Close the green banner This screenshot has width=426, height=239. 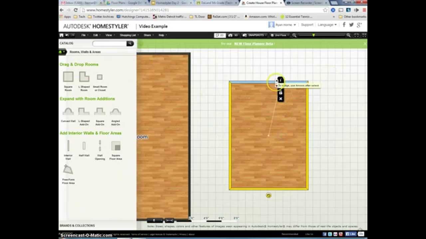[365, 43]
